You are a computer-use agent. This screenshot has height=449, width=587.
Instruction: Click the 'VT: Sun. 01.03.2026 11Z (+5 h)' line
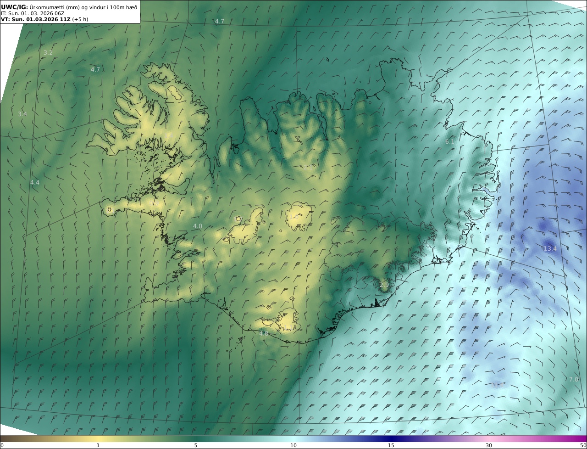(x=44, y=19)
